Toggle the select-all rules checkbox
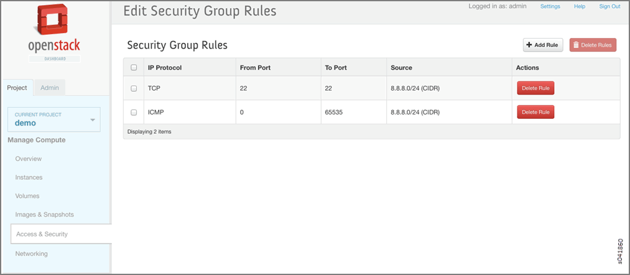The image size is (630, 275). [134, 67]
